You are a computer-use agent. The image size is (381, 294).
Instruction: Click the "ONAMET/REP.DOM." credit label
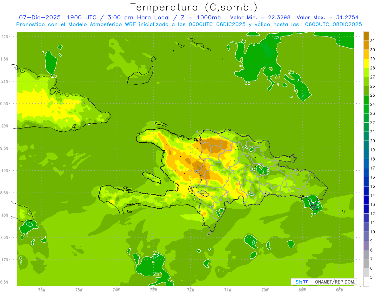335,282
